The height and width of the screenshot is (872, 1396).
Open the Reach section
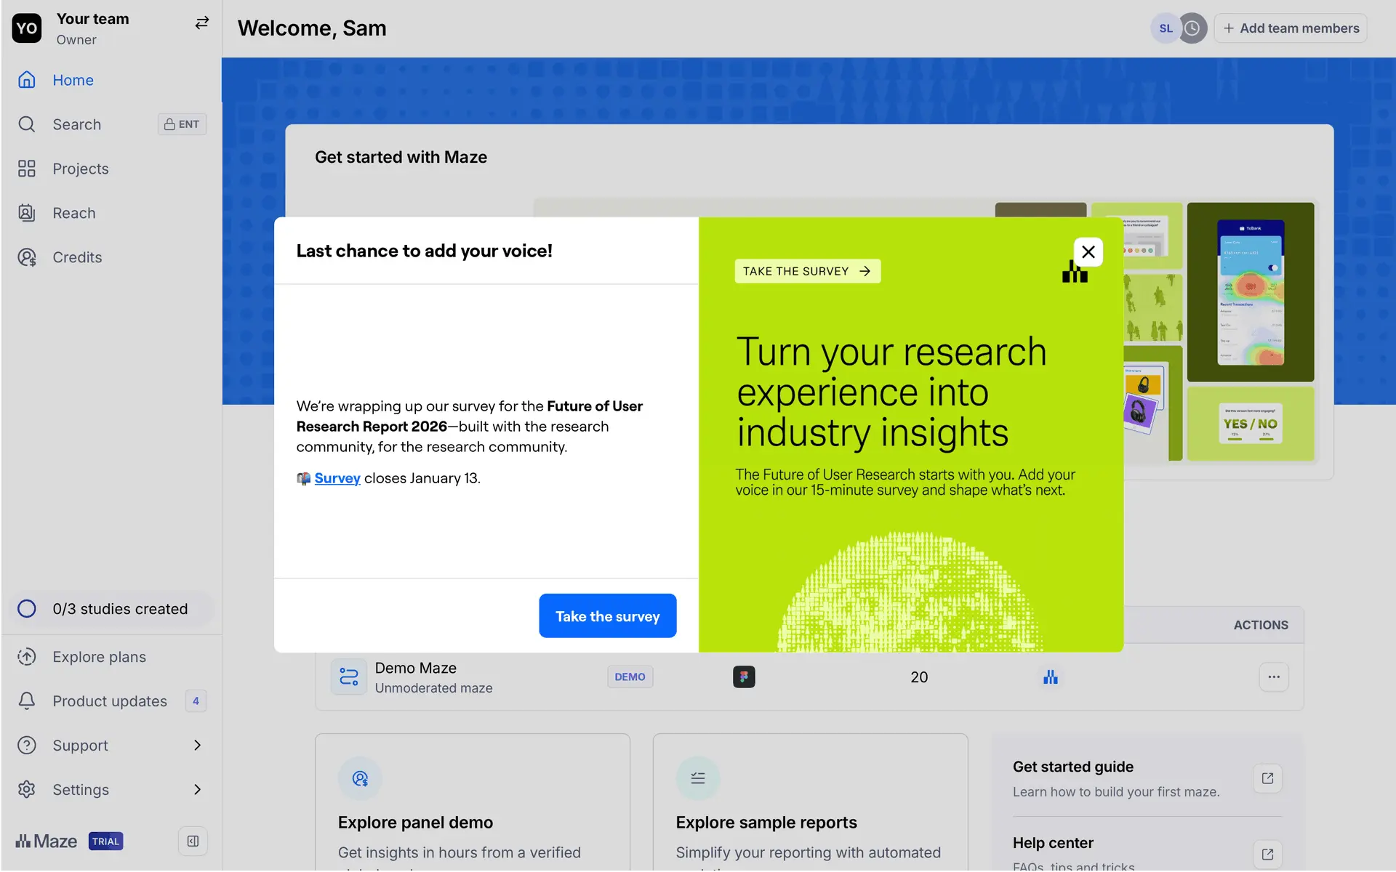tap(73, 213)
